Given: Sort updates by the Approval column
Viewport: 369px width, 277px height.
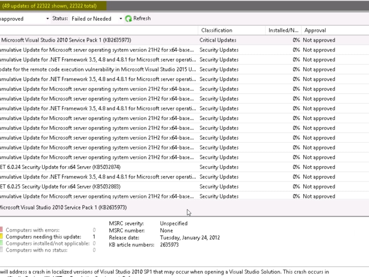Looking at the screenshot, I should pos(316,30).
